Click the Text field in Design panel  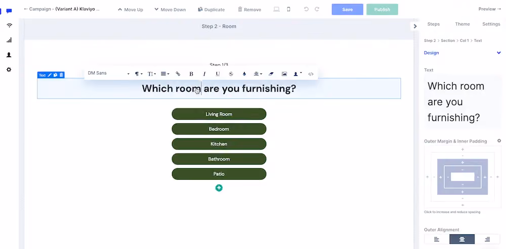click(463, 102)
